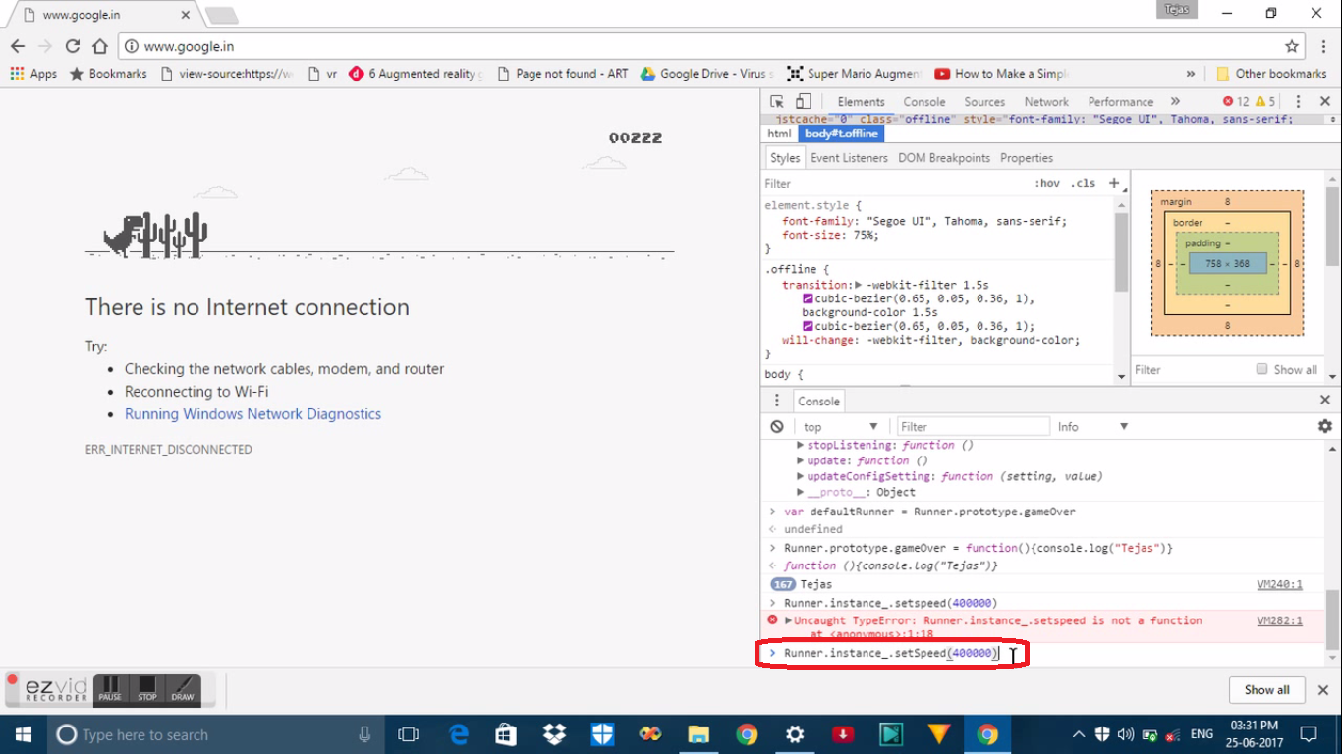Show more DevTools tabs chevron
The width and height of the screenshot is (1342, 754).
[1175, 101]
